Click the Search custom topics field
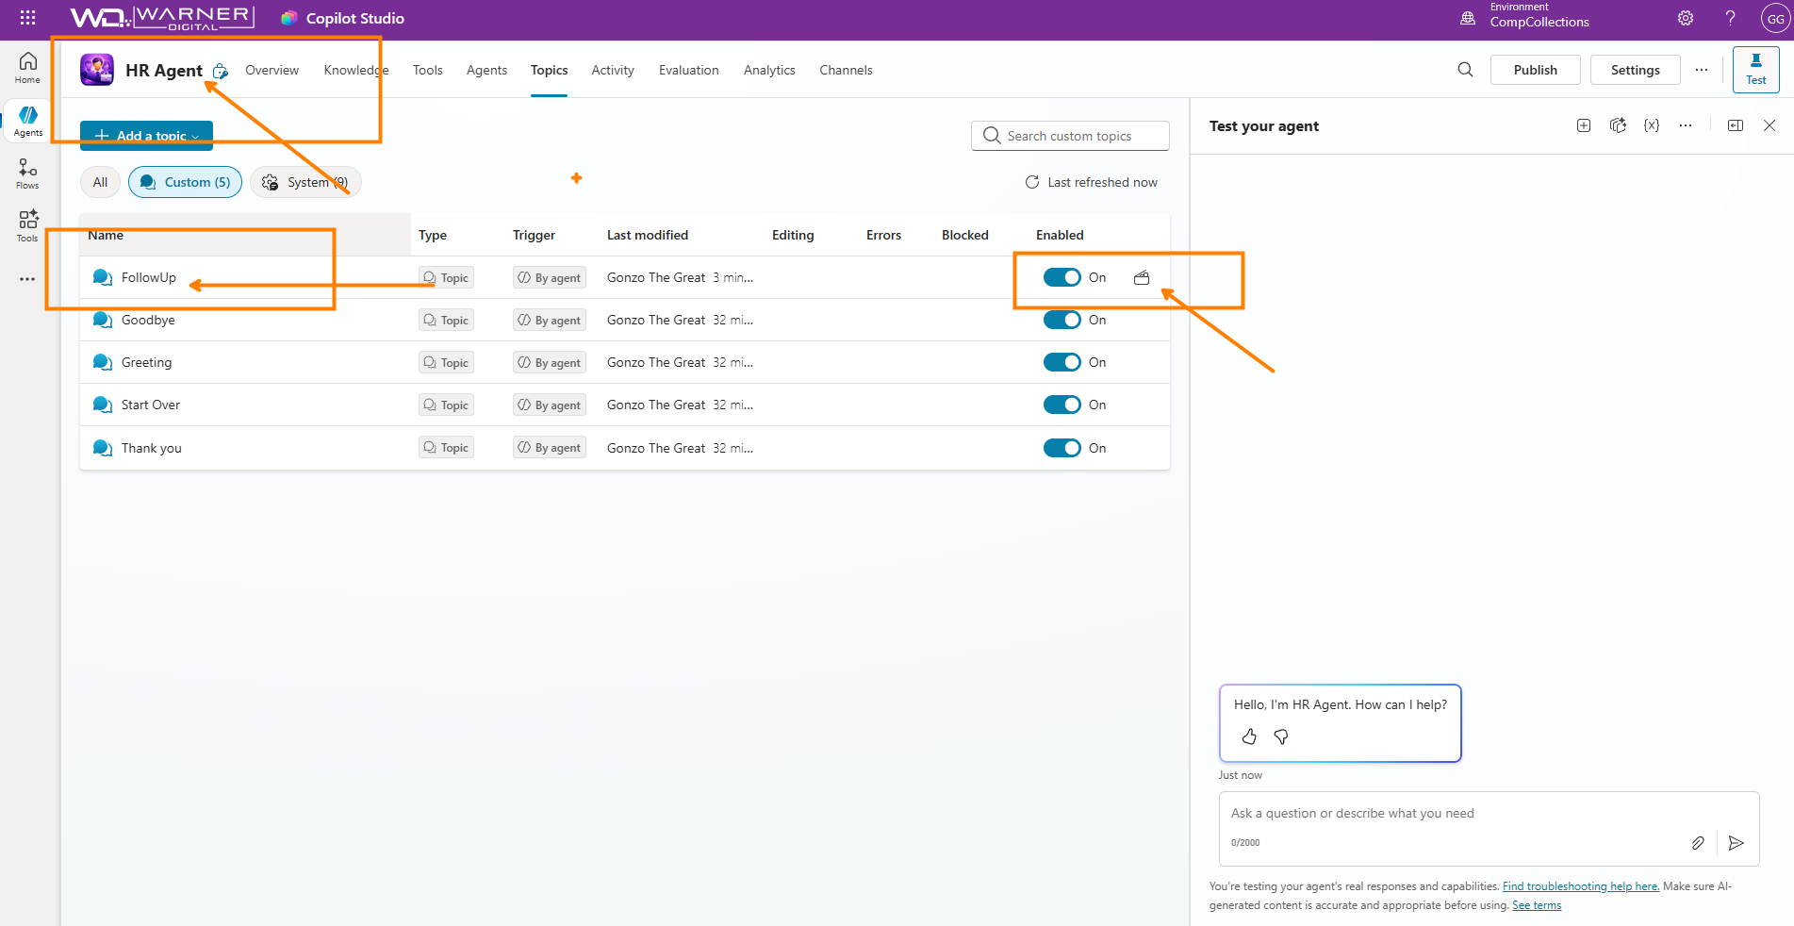The image size is (1794, 926). pyautogui.click(x=1070, y=136)
